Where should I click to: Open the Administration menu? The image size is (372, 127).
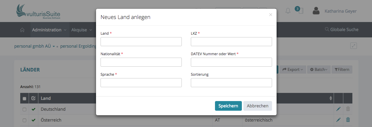[x=49, y=30]
